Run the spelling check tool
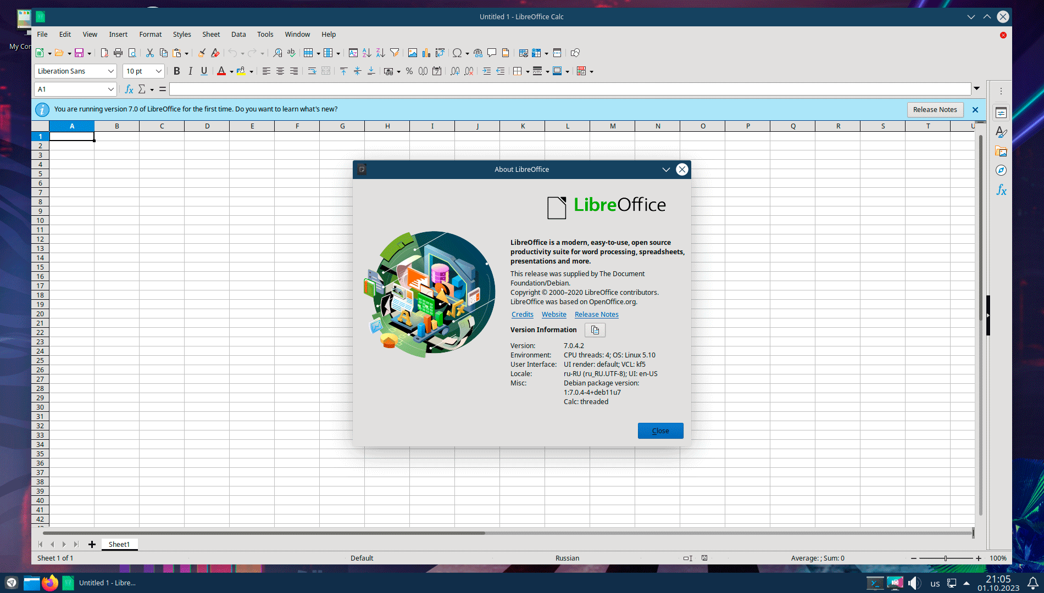The width and height of the screenshot is (1044, 593). (291, 53)
